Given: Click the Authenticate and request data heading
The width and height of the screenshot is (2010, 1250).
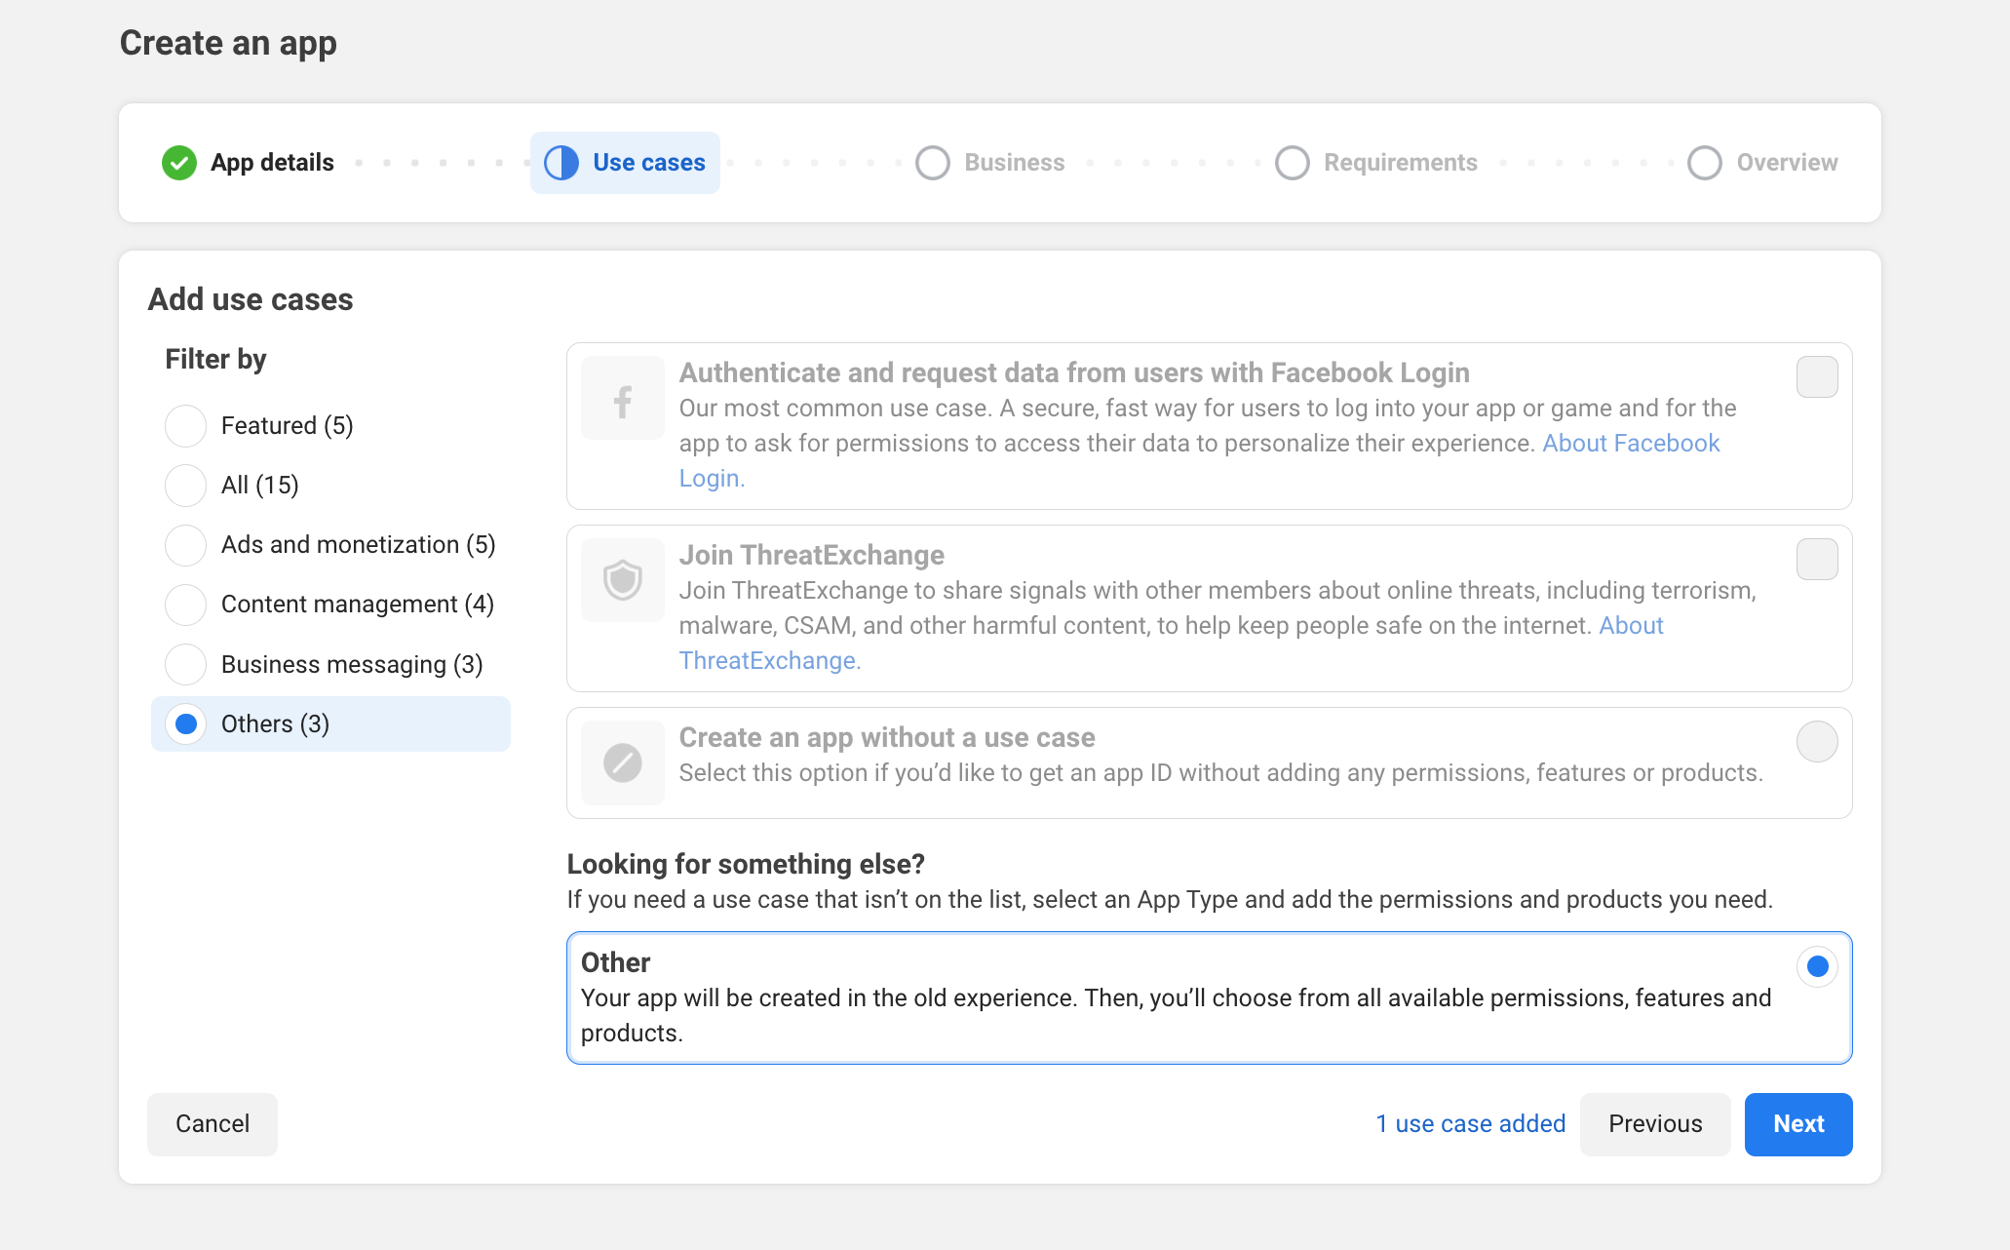Looking at the screenshot, I should coord(1074,373).
